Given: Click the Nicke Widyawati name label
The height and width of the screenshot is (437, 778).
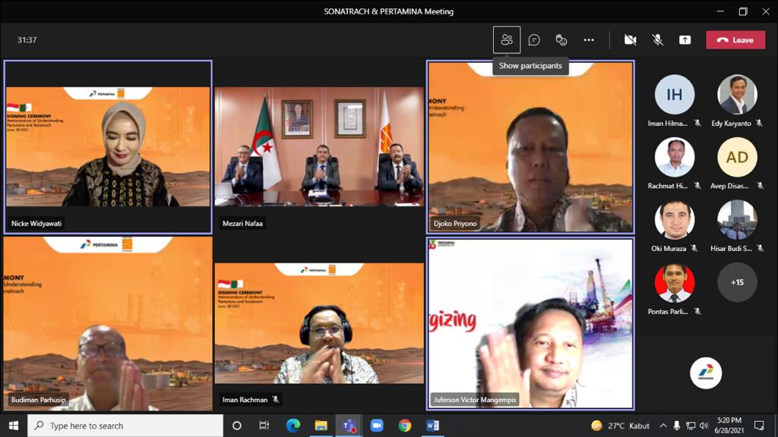Looking at the screenshot, I should pyautogui.click(x=36, y=224).
